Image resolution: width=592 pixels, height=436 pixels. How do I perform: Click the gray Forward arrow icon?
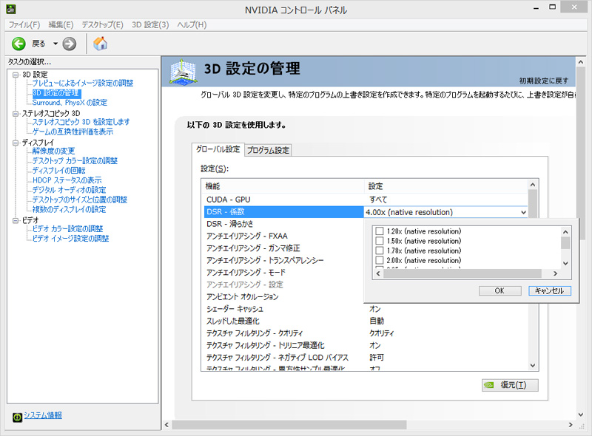click(69, 44)
